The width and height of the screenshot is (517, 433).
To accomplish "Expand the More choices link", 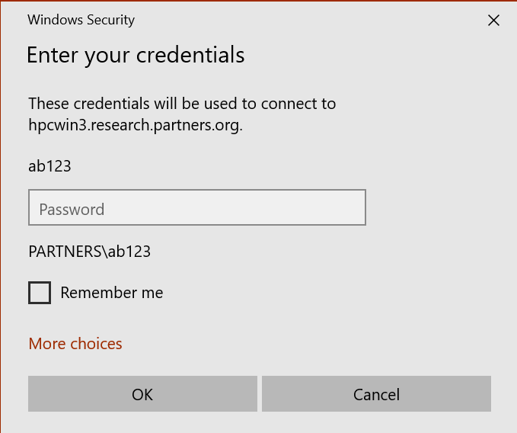I will [x=75, y=344].
